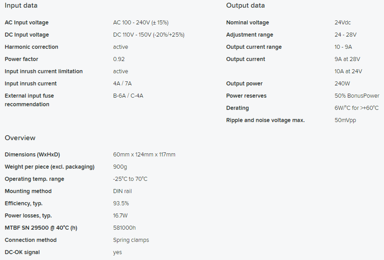Click the Input data heading
The width and height of the screenshot is (384, 260).
point(21,5)
